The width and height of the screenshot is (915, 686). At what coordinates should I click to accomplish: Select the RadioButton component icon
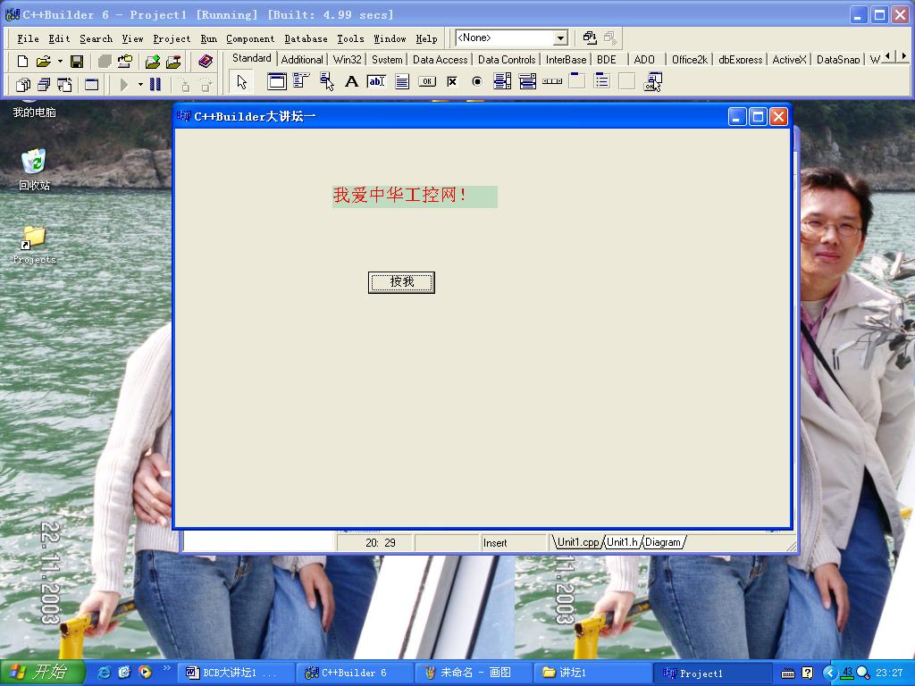[x=477, y=81]
